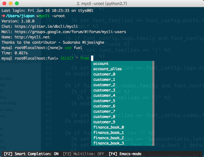The image size is (204, 157).
Task: Choose the 'customer_2' completion item
Action: [104, 85]
